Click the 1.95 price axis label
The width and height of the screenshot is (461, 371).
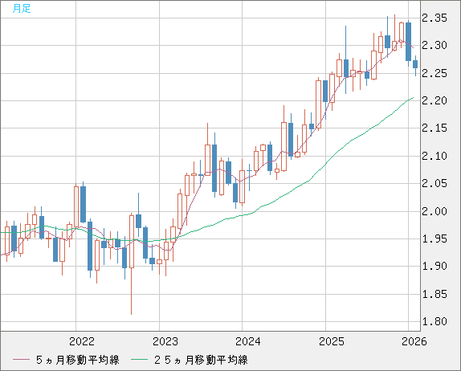coord(434,239)
